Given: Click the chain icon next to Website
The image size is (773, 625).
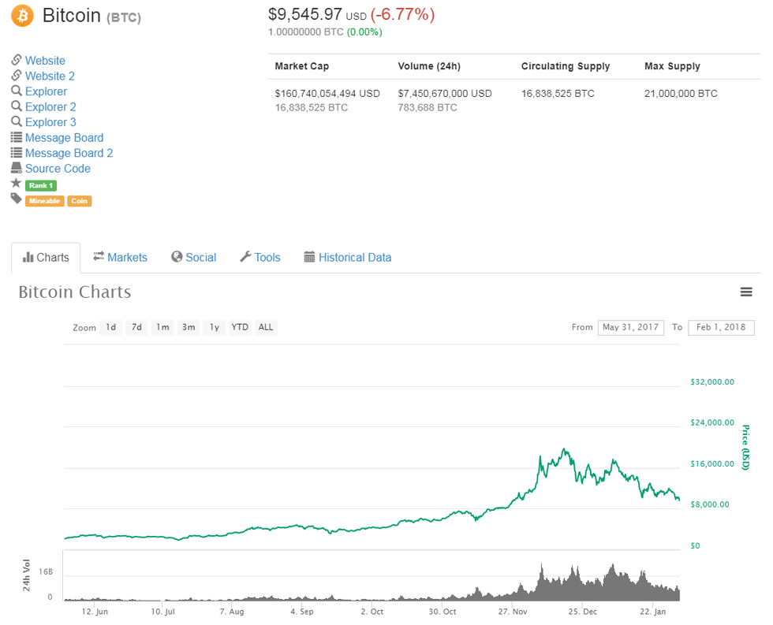Looking at the screenshot, I should [17, 60].
